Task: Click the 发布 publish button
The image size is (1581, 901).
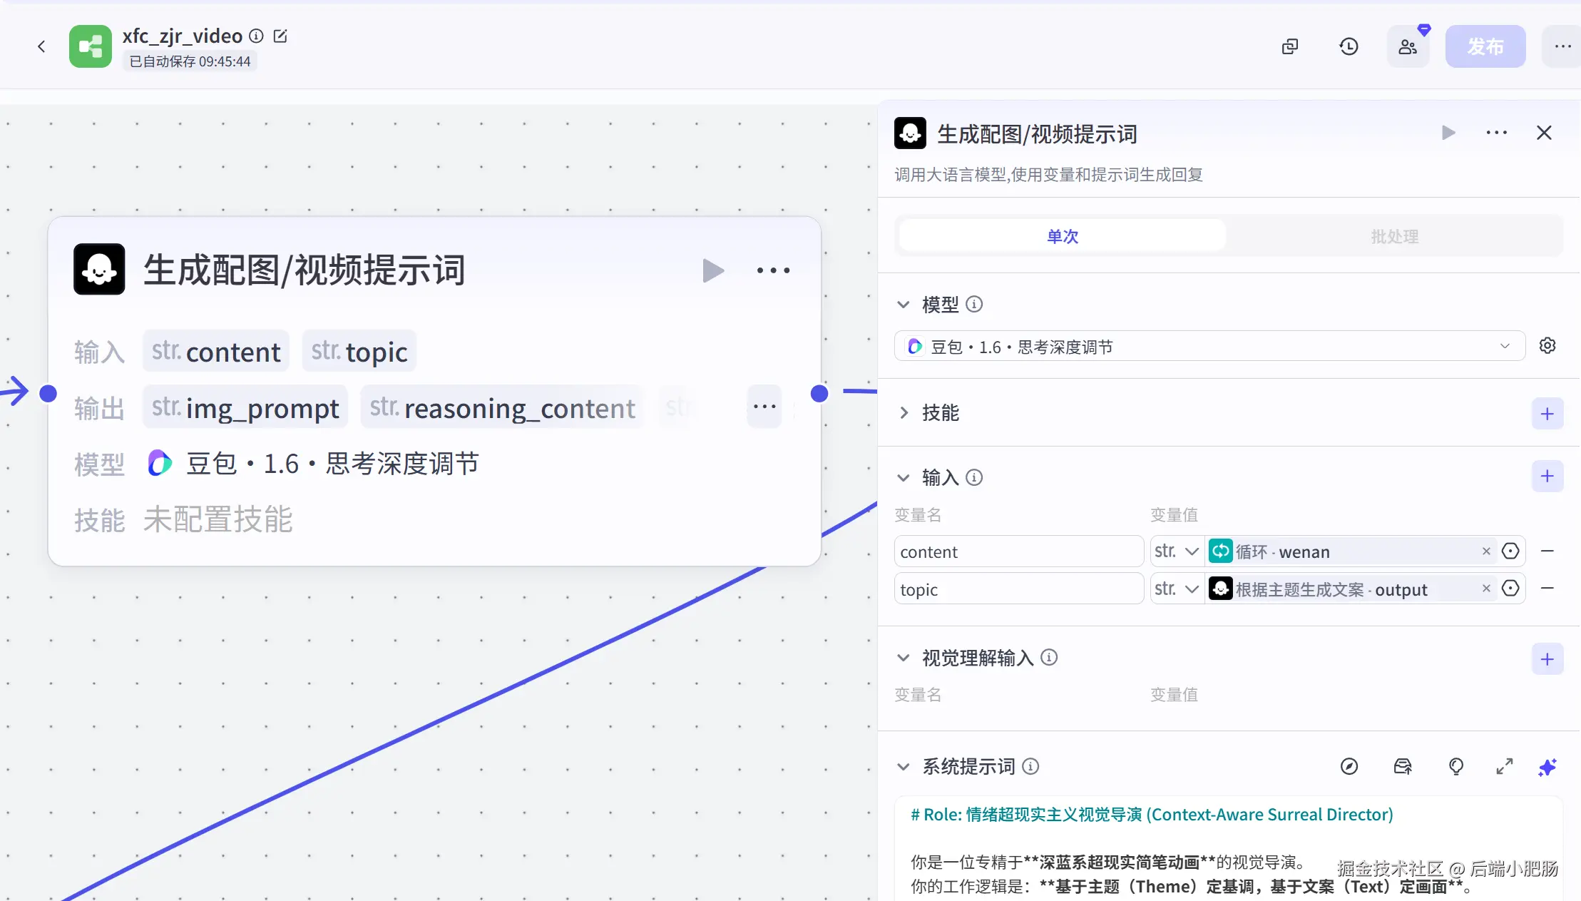Action: 1485,47
